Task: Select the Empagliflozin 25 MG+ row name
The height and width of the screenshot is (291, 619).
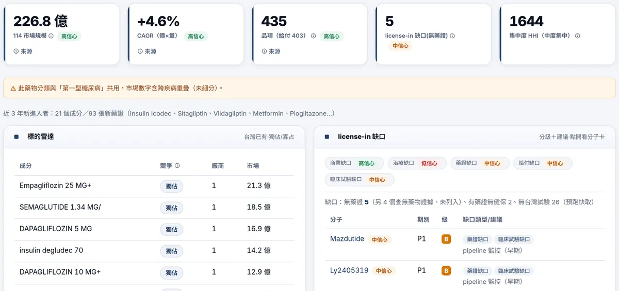Action: 55,185
